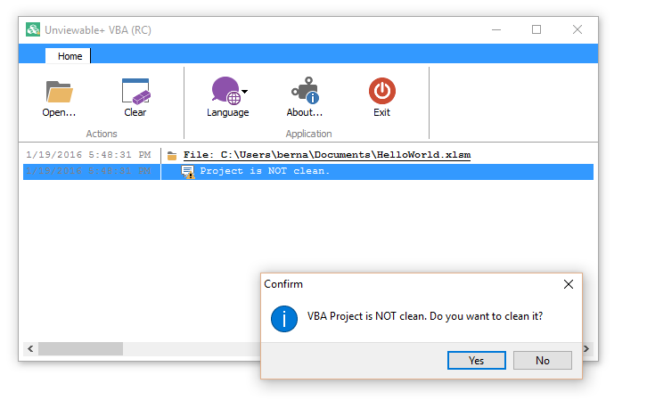The height and width of the screenshot is (416, 647).
Task: Click the Language speech bubble icon
Action: tap(225, 91)
